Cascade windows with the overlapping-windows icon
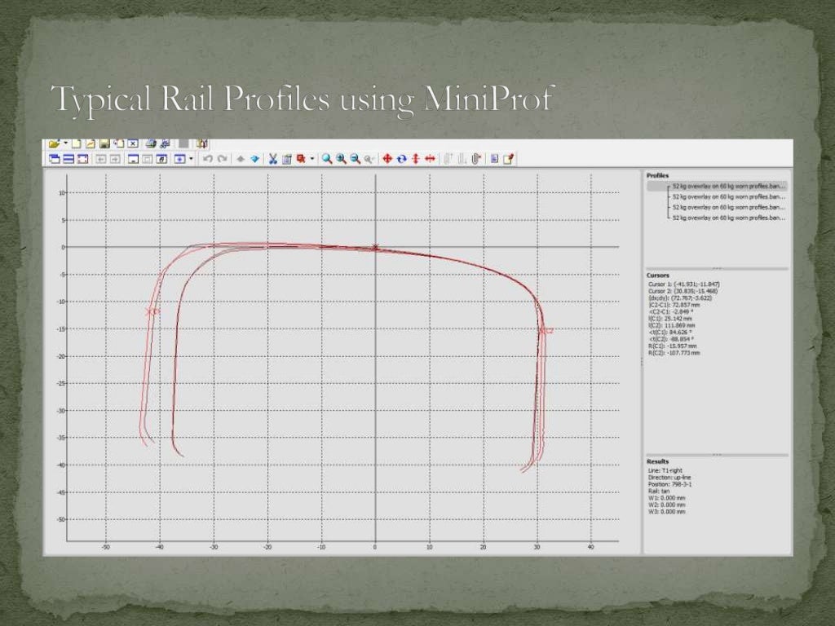The height and width of the screenshot is (626, 835). tap(55, 159)
